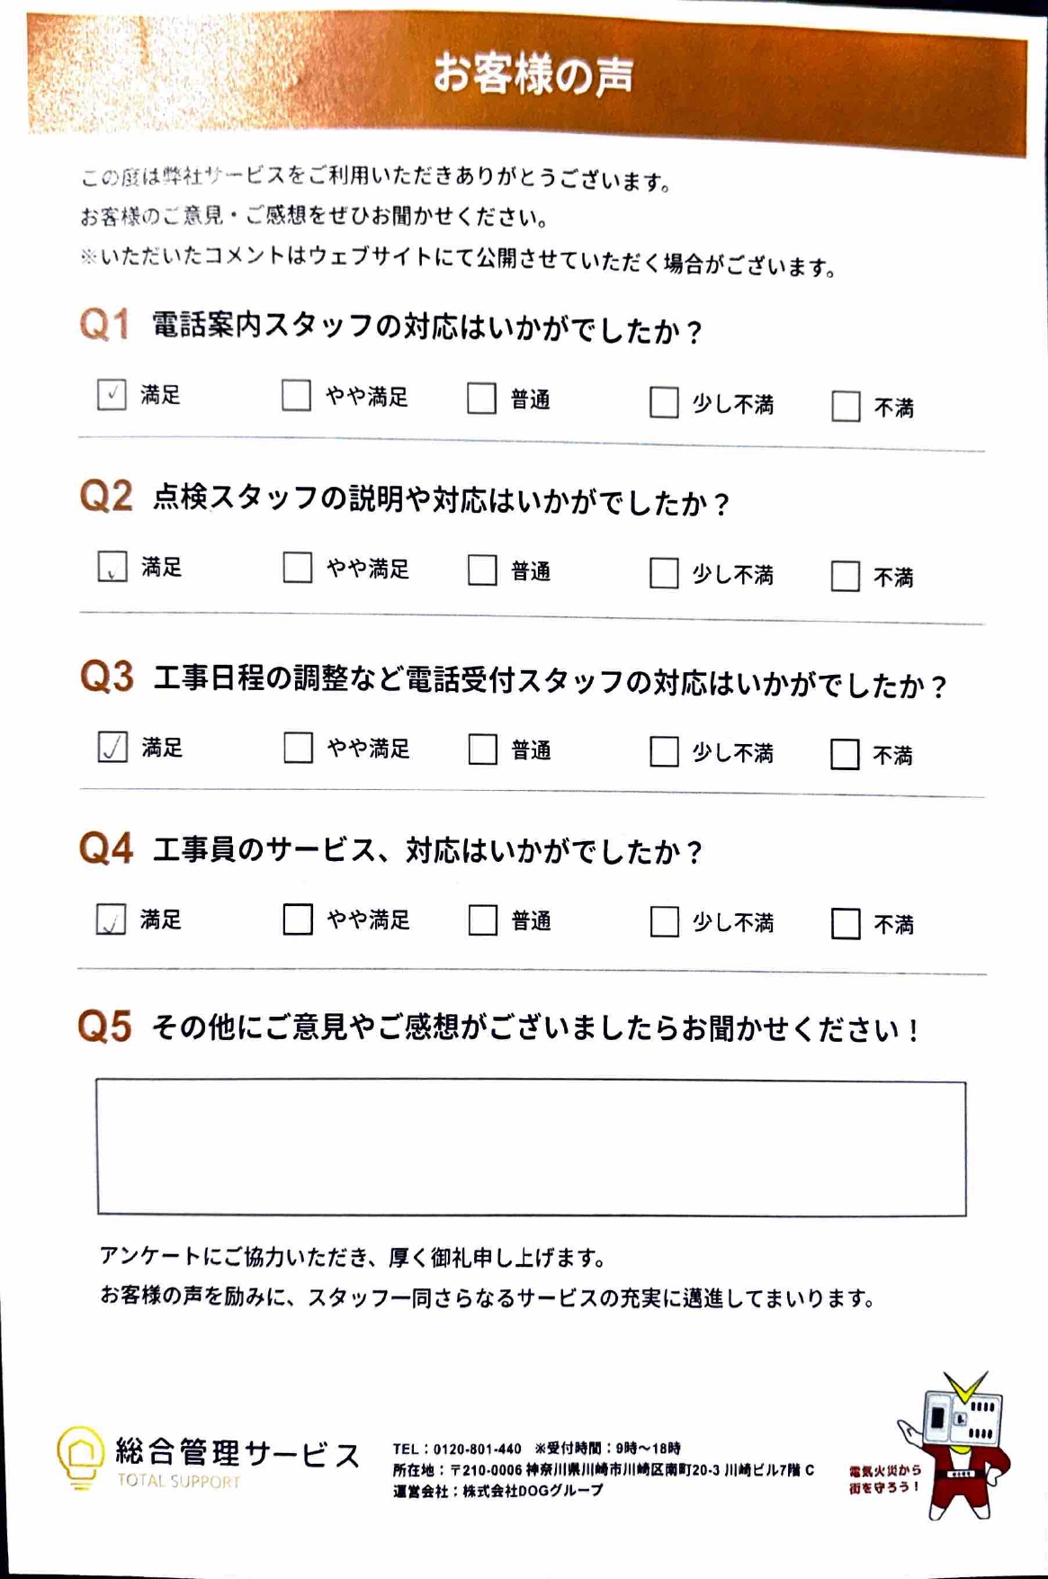Click the 総合管理サービス lightbulb logo
The image size is (1048, 1579).
point(80,1457)
